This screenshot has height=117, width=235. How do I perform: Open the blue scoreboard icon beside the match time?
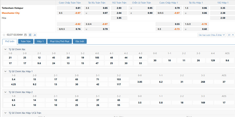[30, 35]
